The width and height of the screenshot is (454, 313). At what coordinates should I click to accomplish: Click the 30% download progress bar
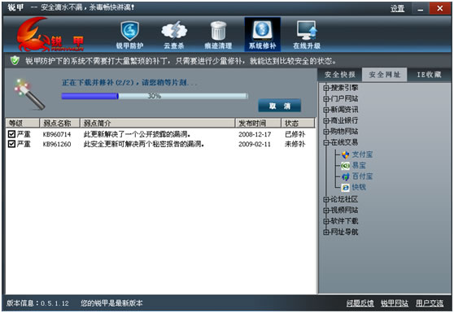pos(155,96)
